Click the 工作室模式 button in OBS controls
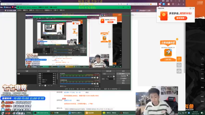The height and width of the screenshot is (115, 205). 123,78
